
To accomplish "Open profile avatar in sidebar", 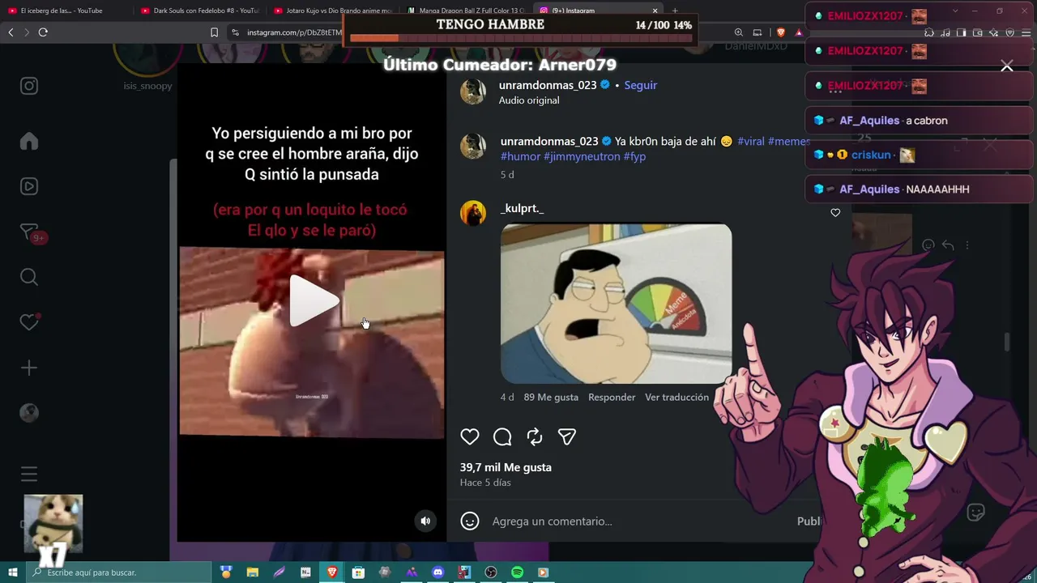I will 29,413.
